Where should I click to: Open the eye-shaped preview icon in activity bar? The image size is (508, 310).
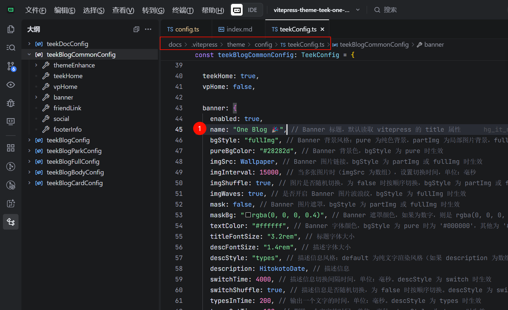click(11, 85)
